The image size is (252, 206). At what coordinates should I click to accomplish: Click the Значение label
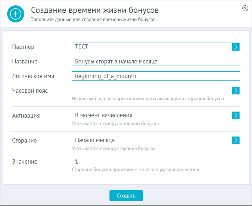click(25, 162)
